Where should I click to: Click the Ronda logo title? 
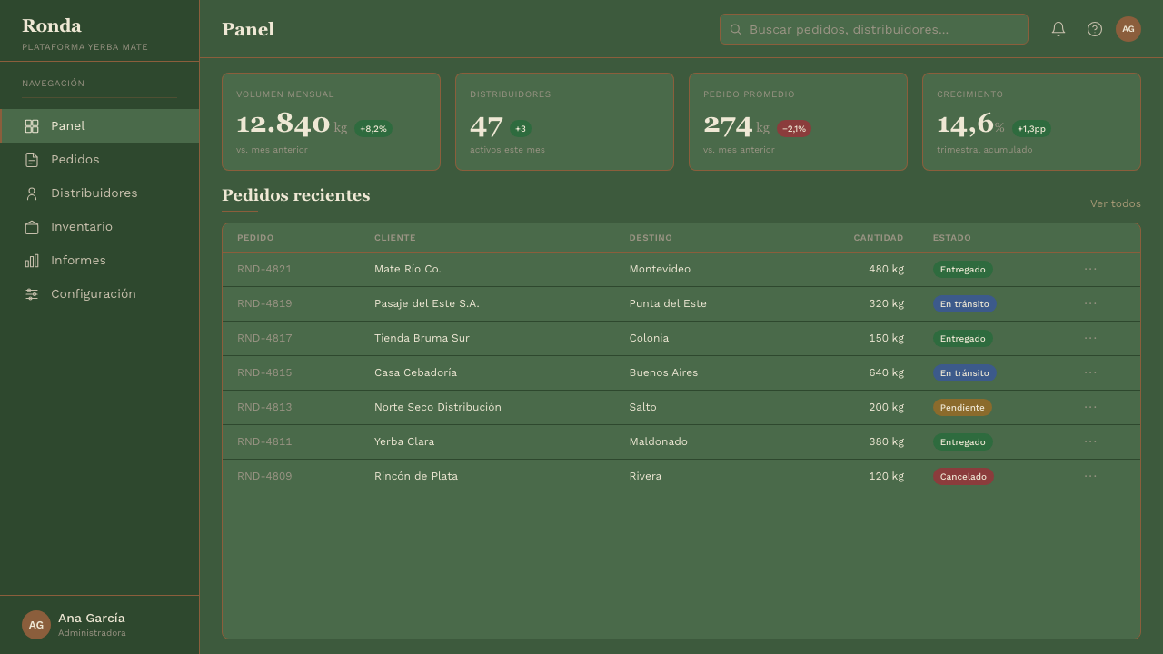tap(52, 25)
